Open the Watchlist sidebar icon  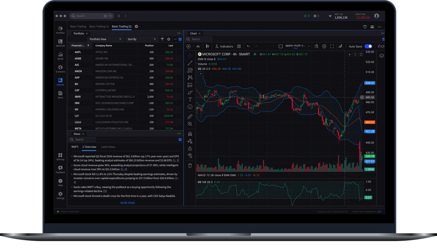(x=60, y=43)
